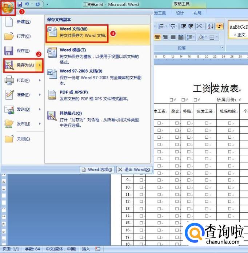Click the Asian layout icon
This screenshot has width=248, height=253.
[x=200, y=26]
